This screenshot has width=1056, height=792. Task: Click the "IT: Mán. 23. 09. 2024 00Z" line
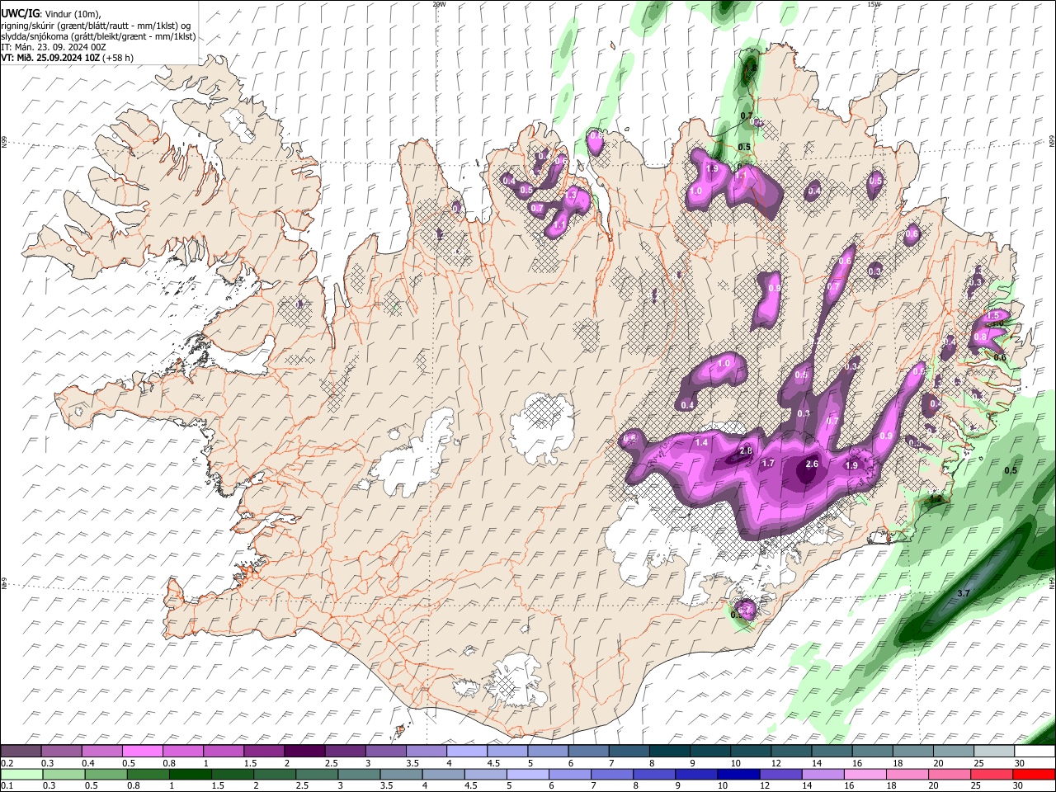(54, 47)
